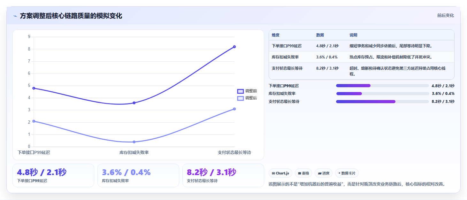Click x-axis label 下单接口P99延迟
The height and width of the screenshot is (200, 467).
[34, 153]
